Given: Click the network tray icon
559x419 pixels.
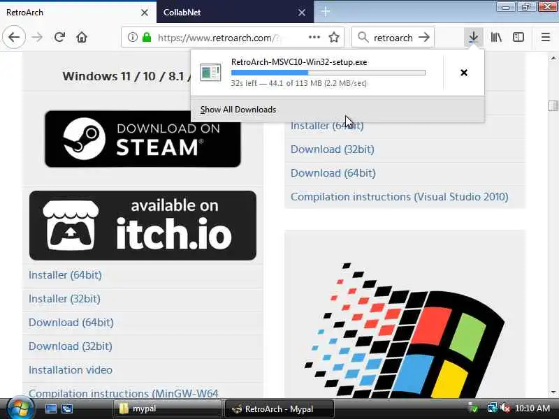Looking at the screenshot, I should click(493, 408).
